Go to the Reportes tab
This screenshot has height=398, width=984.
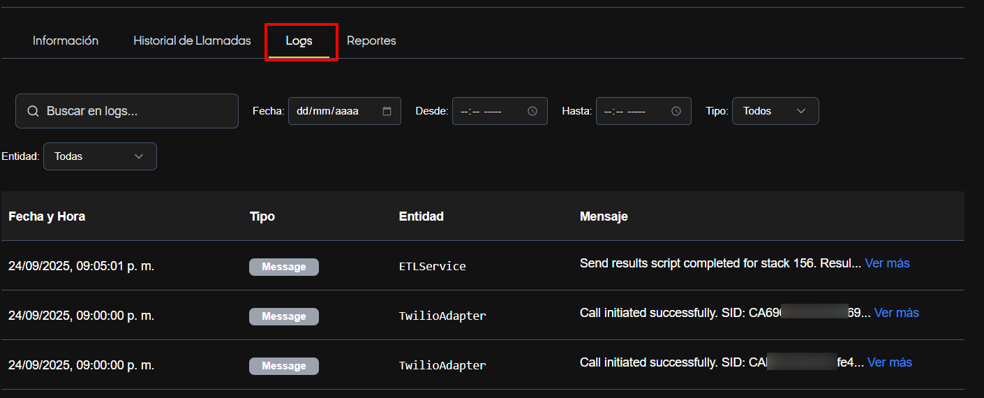(x=371, y=40)
